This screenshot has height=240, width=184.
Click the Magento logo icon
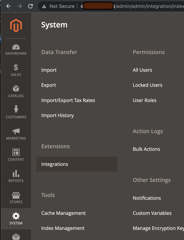pyautogui.click(x=16, y=26)
